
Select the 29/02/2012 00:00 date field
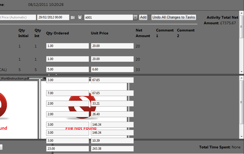[53, 17]
